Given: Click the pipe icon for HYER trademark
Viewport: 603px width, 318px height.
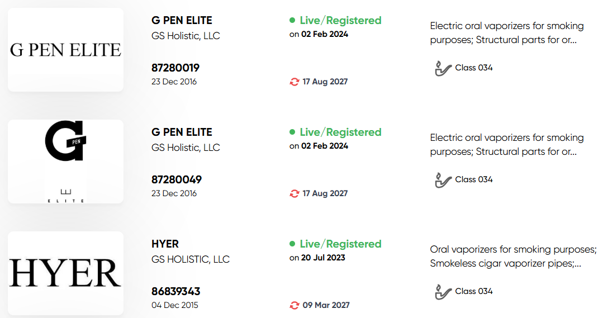Looking at the screenshot, I should (x=443, y=292).
